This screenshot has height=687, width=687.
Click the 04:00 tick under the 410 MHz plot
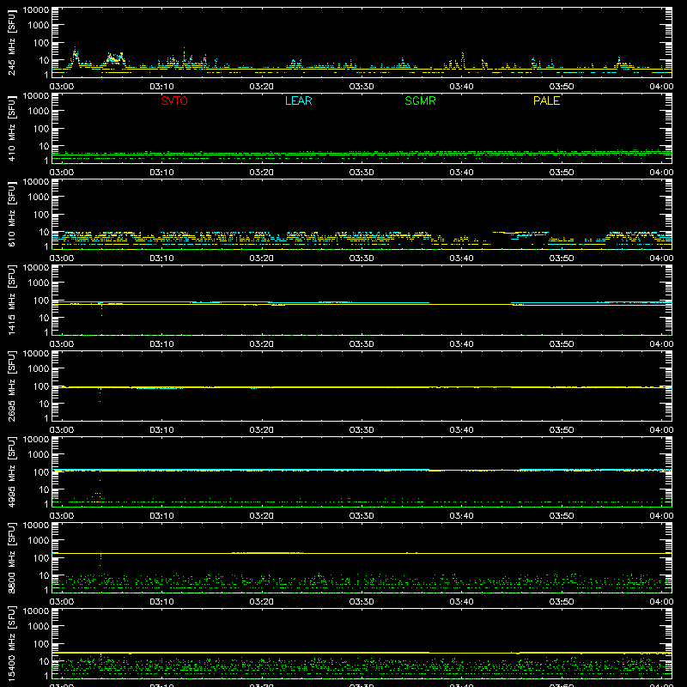tap(661, 173)
